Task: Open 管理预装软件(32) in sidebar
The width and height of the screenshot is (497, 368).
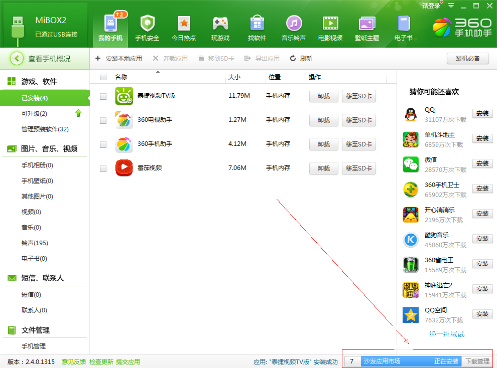Action: tap(45, 129)
